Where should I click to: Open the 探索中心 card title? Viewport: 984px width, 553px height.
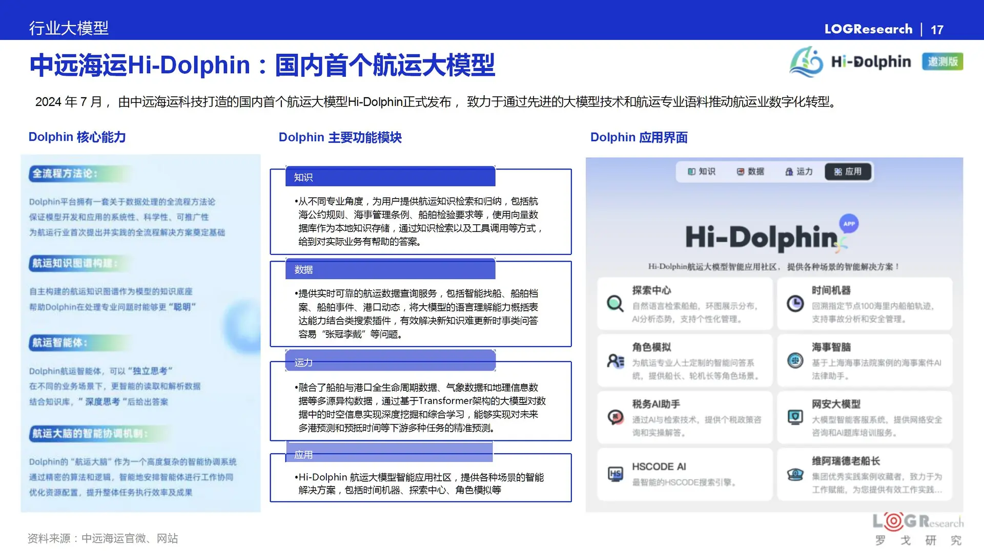pyautogui.click(x=651, y=290)
